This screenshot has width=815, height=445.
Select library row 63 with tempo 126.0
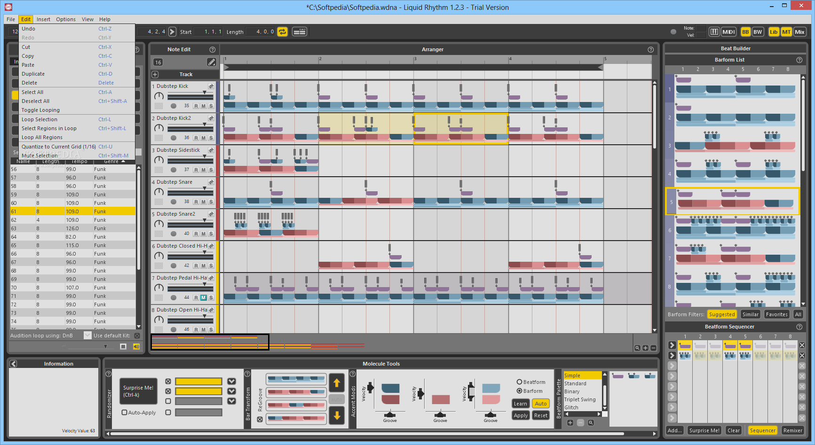coord(73,228)
